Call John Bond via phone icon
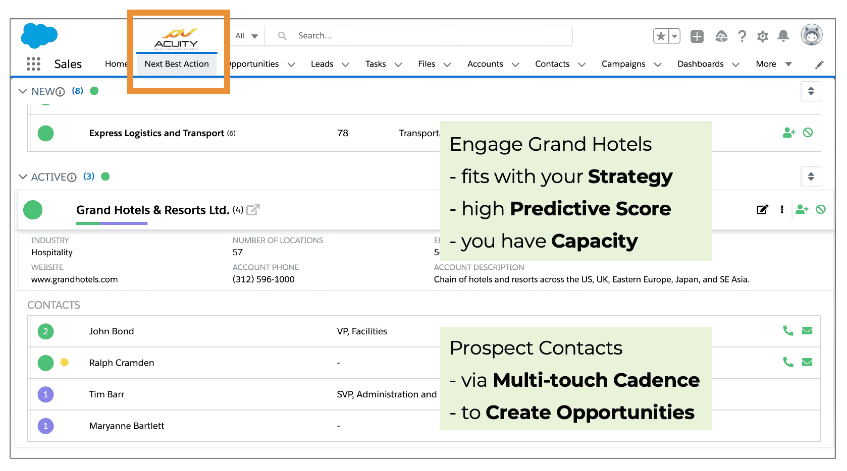847x471 pixels. [788, 330]
